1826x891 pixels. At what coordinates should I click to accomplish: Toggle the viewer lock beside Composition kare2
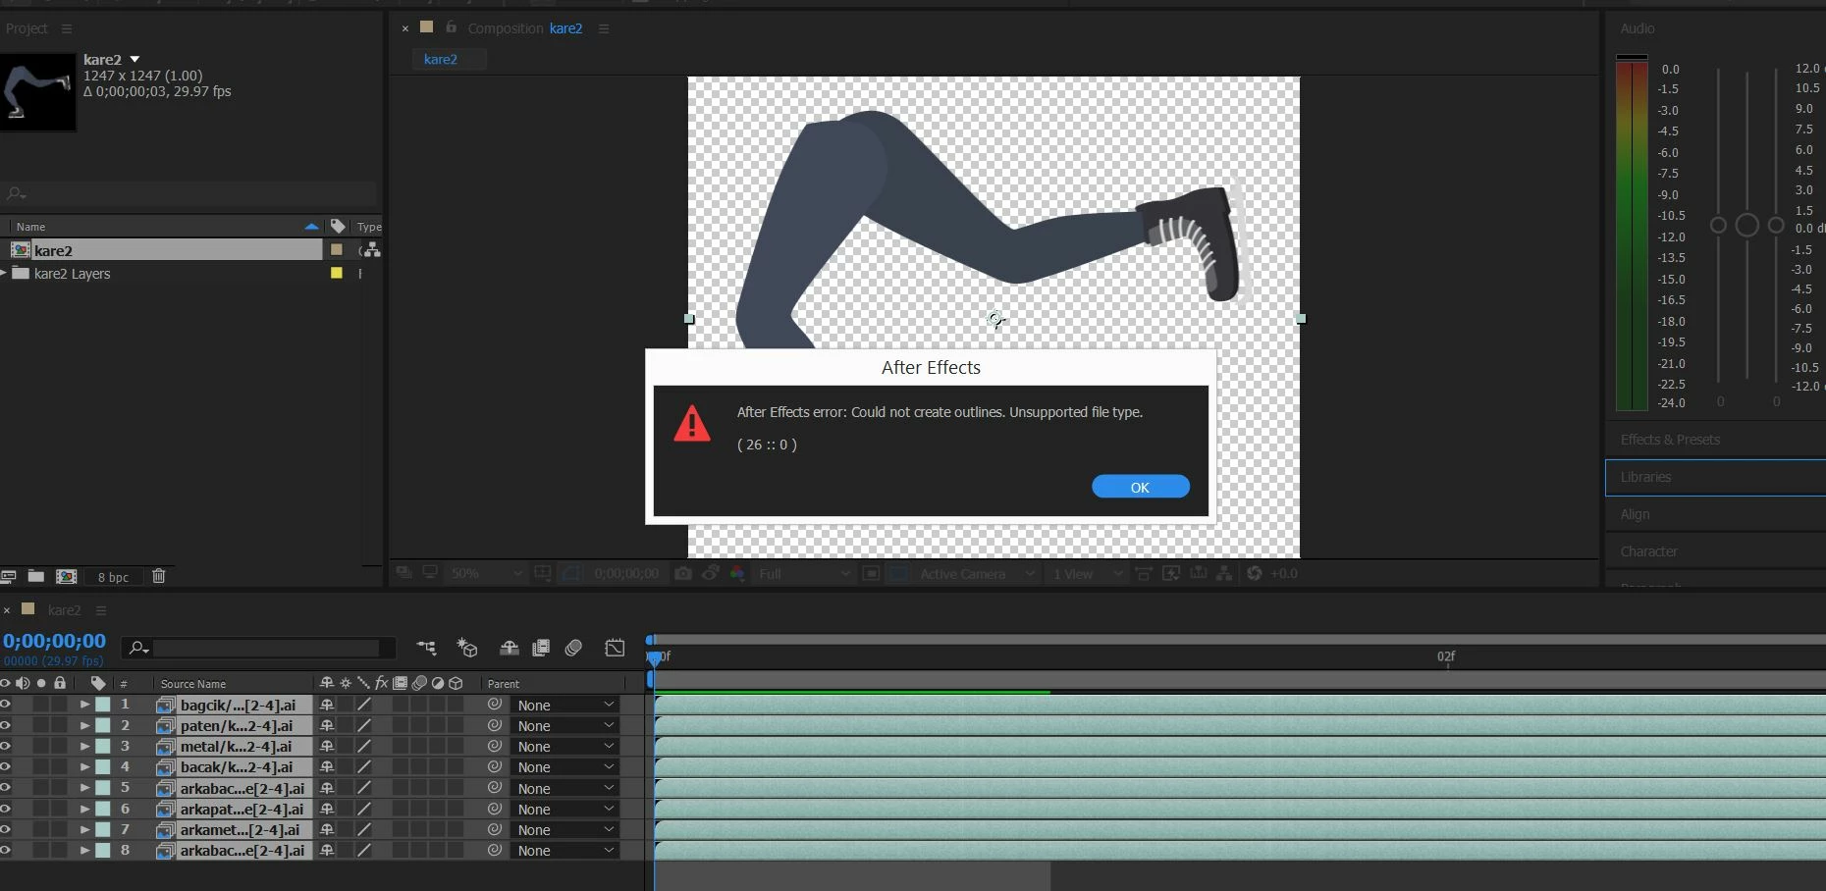tap(451, 27)
